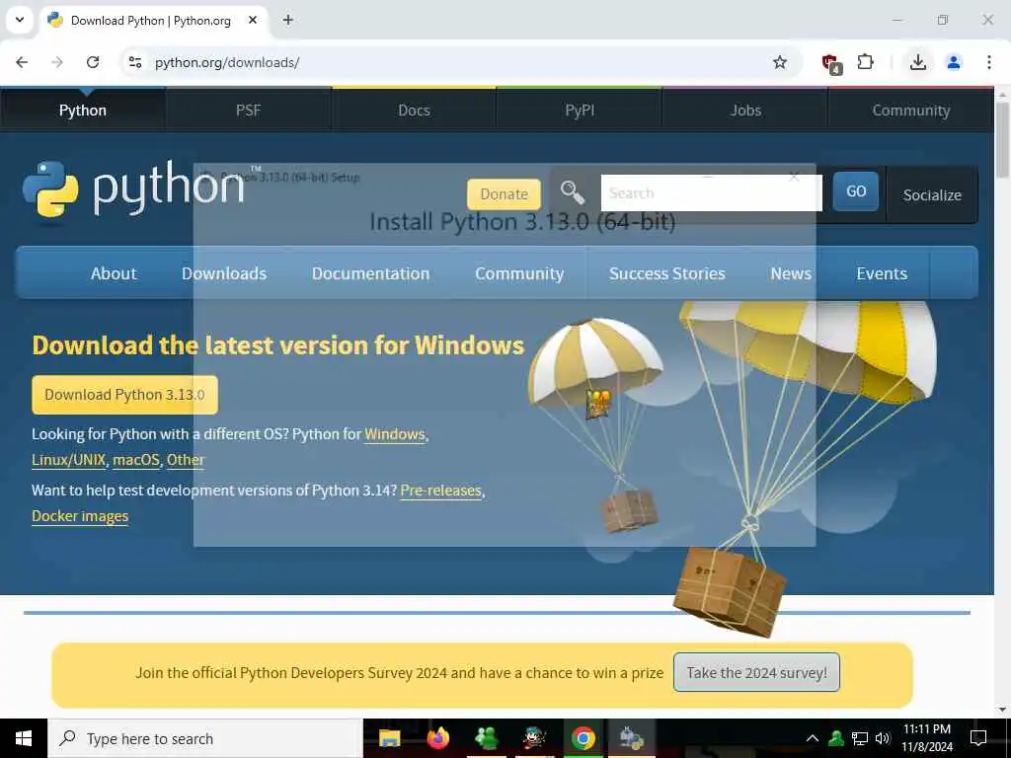
Task: Click the page vertical scrollbar thumb
Action: (1002, 139)
